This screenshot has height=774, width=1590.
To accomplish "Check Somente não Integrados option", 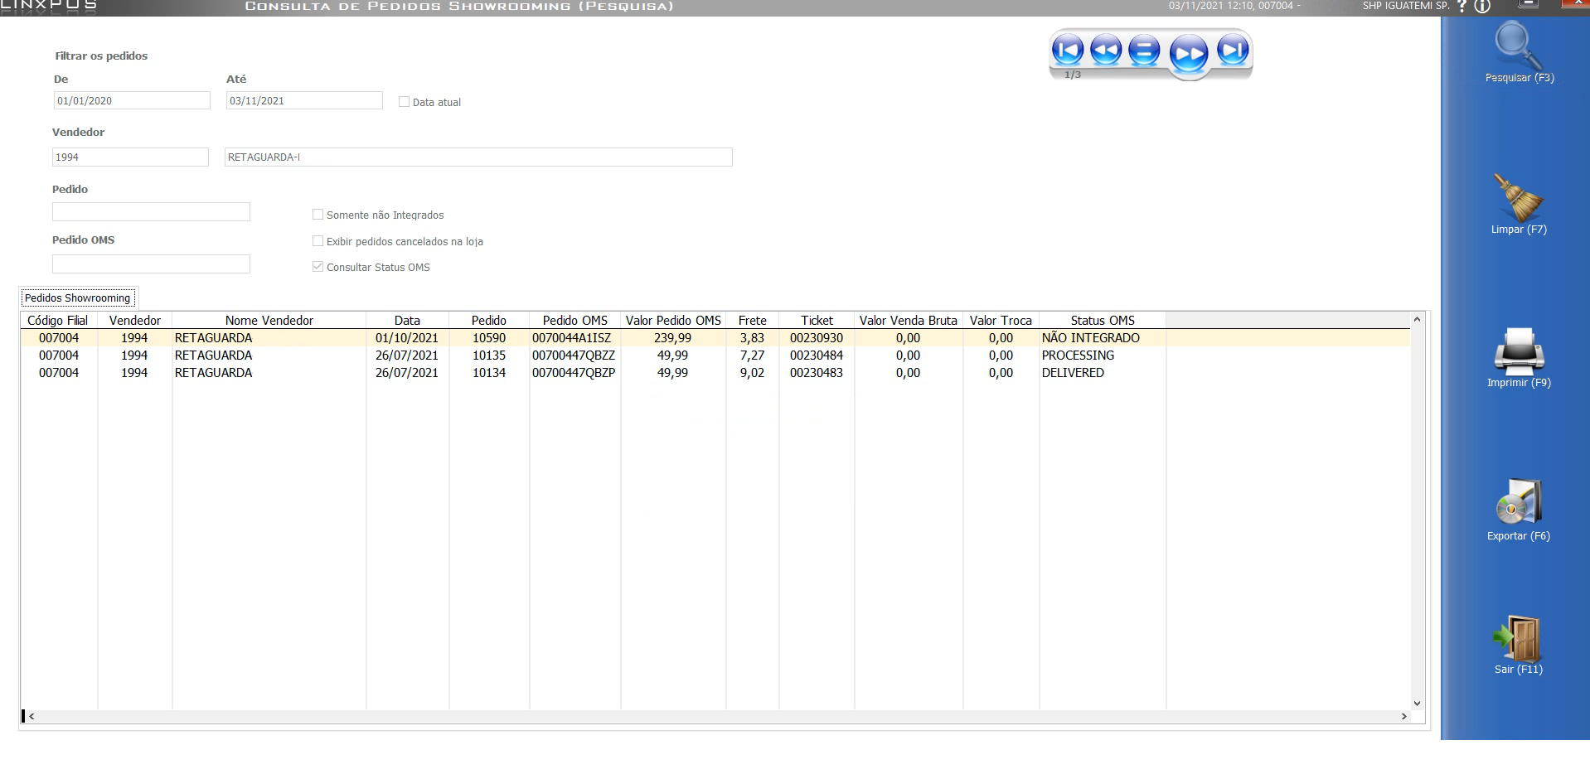I will (x=318, y=215).
